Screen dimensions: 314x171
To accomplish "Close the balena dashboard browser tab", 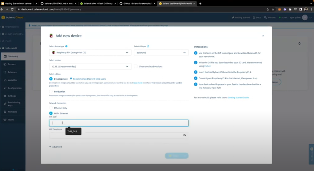I will tap(194, 4).
